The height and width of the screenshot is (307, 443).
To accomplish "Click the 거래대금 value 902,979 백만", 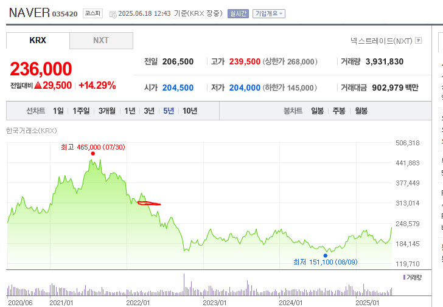I will [396, 88].
